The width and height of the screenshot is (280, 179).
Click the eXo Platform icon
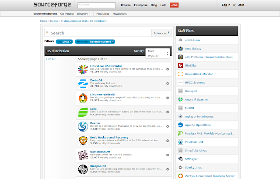[x=180, y=57]
